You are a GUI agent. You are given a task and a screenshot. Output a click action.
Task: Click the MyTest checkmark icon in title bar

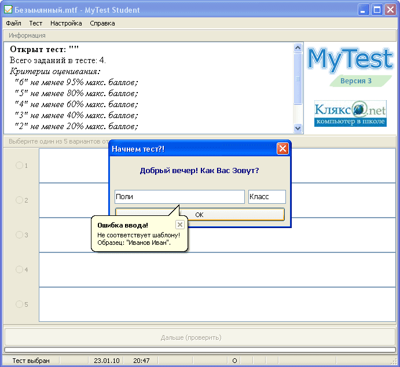(x=8, y=10)
